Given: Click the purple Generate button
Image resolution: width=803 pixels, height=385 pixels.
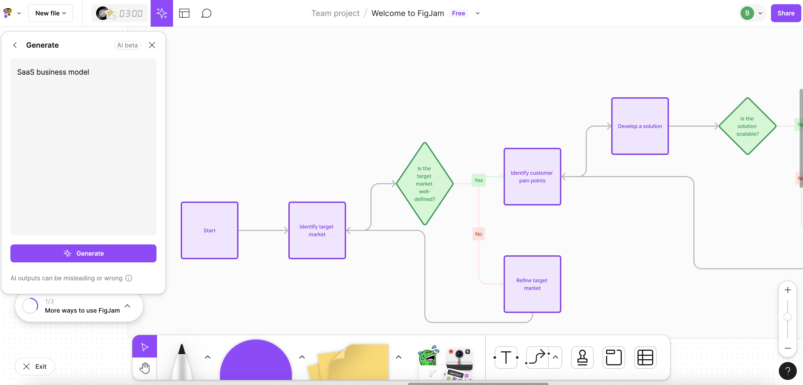Looking at the screenshot, I should point(83,253).
